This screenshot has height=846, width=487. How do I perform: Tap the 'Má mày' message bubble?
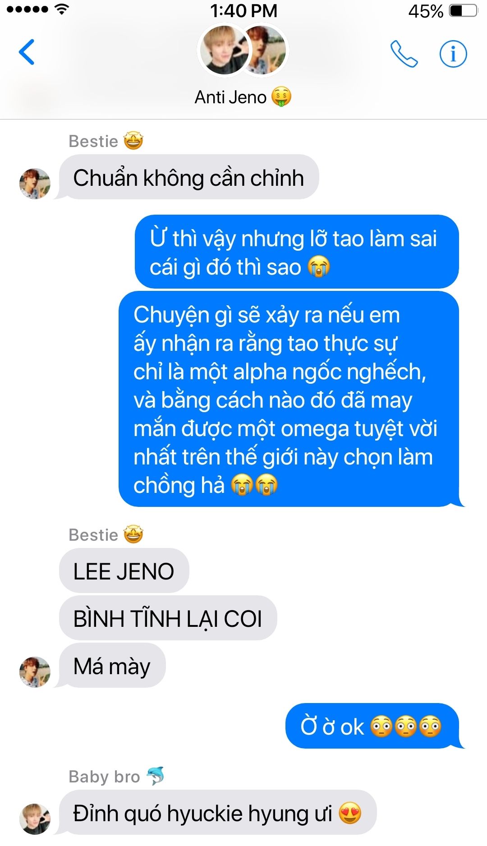(x=112, y=666)
